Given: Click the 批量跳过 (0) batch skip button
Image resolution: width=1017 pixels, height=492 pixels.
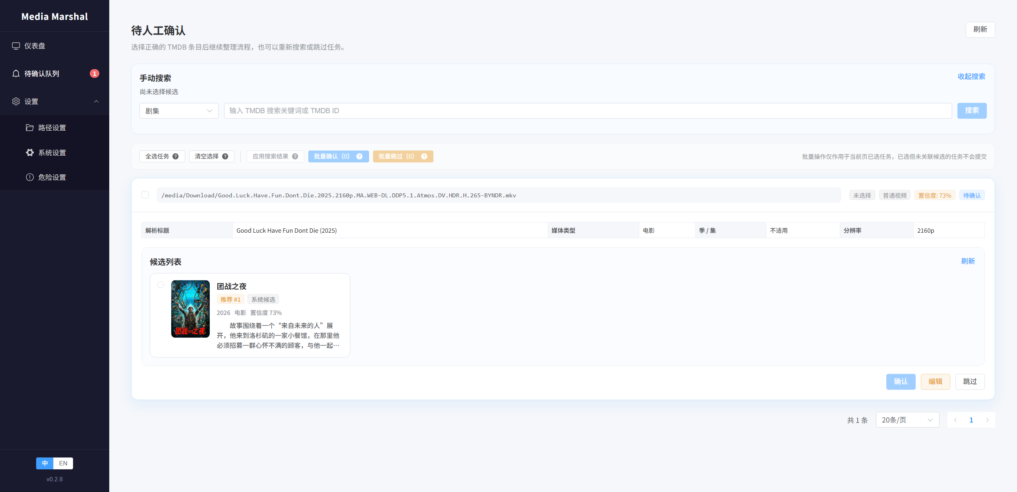Looking at the screenshot, I should click(x=403, y=156).
